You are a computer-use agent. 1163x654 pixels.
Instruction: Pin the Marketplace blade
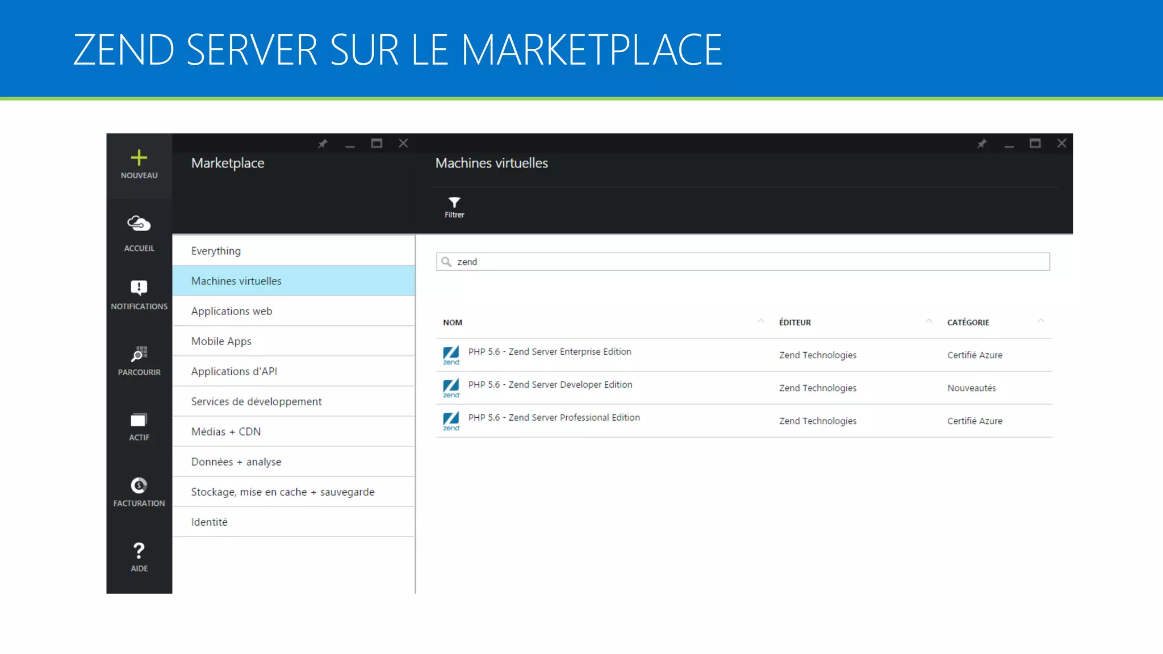[323, 144]
